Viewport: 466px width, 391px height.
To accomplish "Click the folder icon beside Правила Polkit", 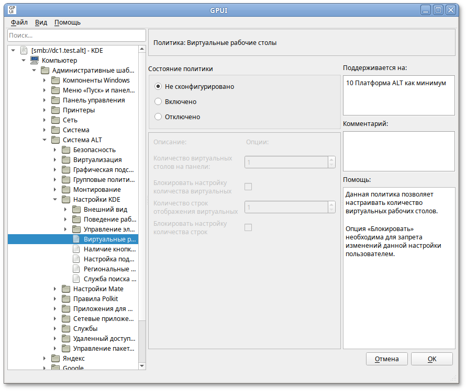I will (x=66, y=299).
